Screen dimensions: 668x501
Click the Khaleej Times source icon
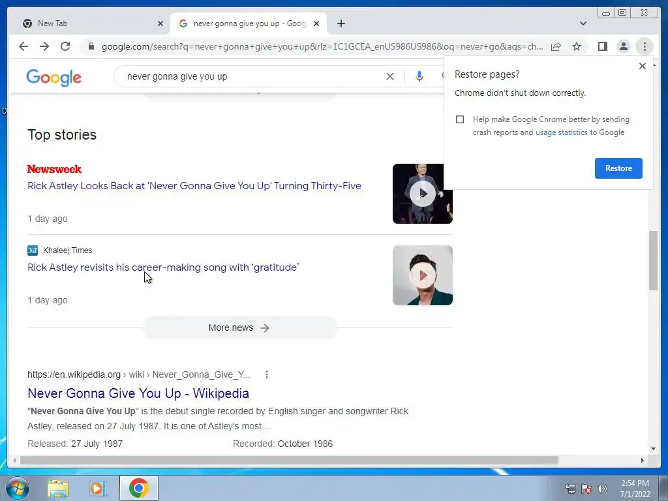point(33,250)
